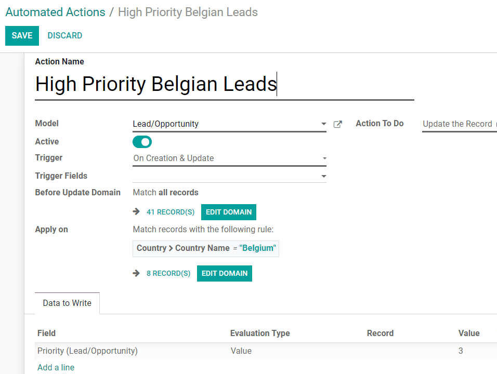Click the arrow icon before 41 RECORD(S)
The height and width of the screenshot is (374, 497).
click(x=136, y=212)
